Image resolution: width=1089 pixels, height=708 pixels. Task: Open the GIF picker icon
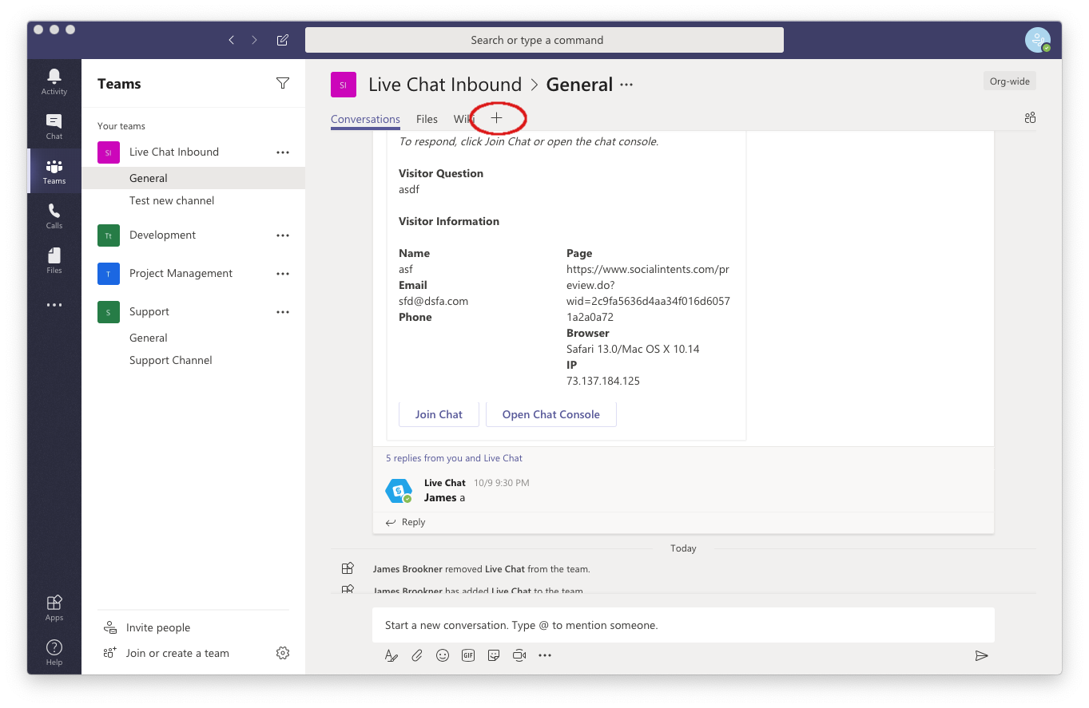click(468, 655)
